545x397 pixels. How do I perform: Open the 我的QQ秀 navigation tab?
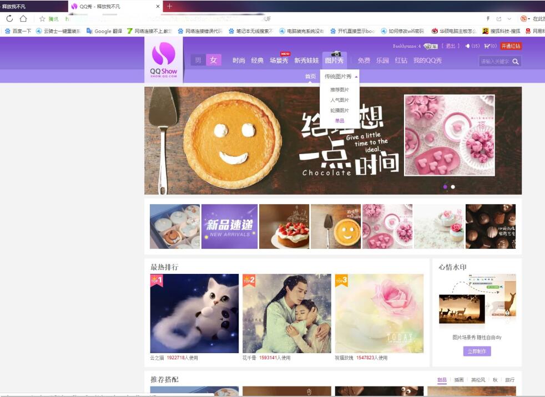[427, 60]
